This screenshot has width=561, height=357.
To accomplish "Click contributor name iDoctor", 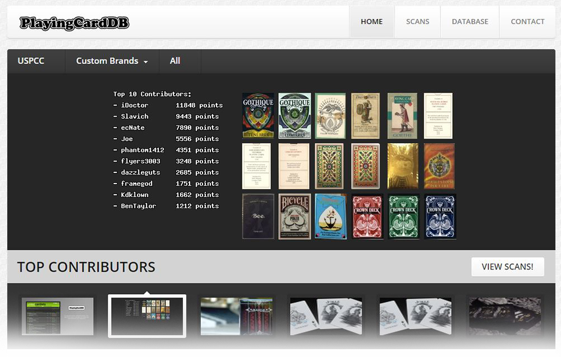I will pyautogui.click(x=135, y=106).
